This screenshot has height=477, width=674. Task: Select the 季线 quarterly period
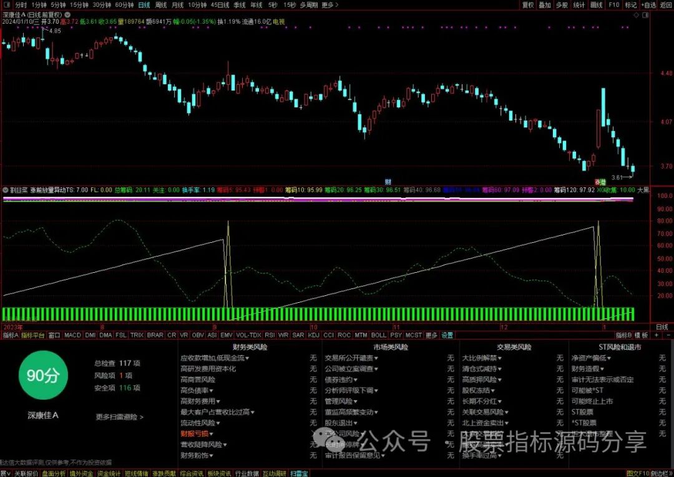tap(240, 5)
